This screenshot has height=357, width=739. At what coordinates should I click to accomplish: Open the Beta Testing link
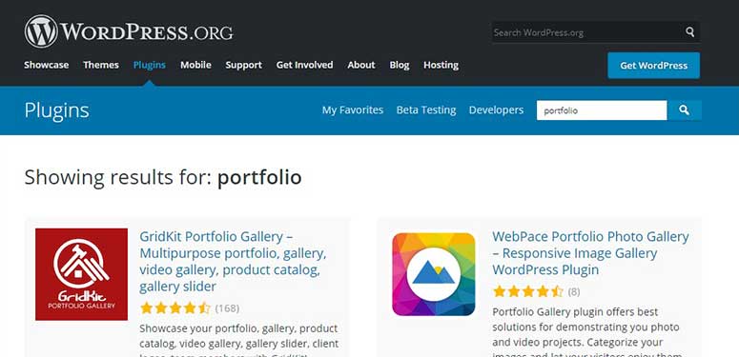pos(426,110)
